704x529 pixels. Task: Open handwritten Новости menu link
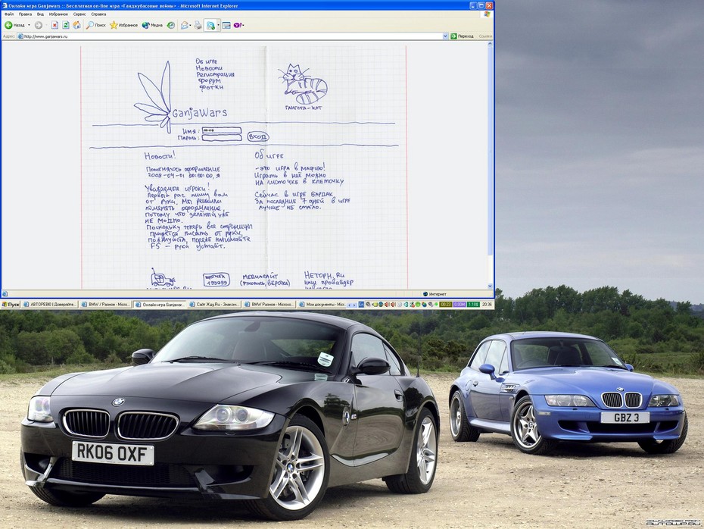pyautogui.click(x=209, y=68)
